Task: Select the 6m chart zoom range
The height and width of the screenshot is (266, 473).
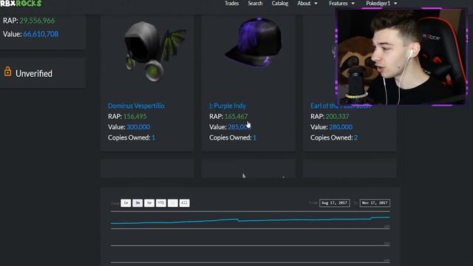Action: click(149, 203)
